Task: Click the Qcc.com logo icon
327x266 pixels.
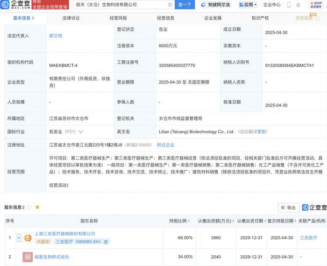Action: 5,5
